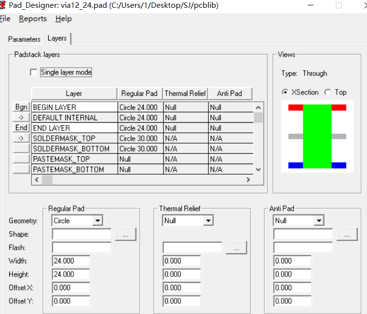Click SOLDERMASK_TOP regular pad Circle 30.000 cell
This screenshot has height=314, width=367.
click(140, 138)
